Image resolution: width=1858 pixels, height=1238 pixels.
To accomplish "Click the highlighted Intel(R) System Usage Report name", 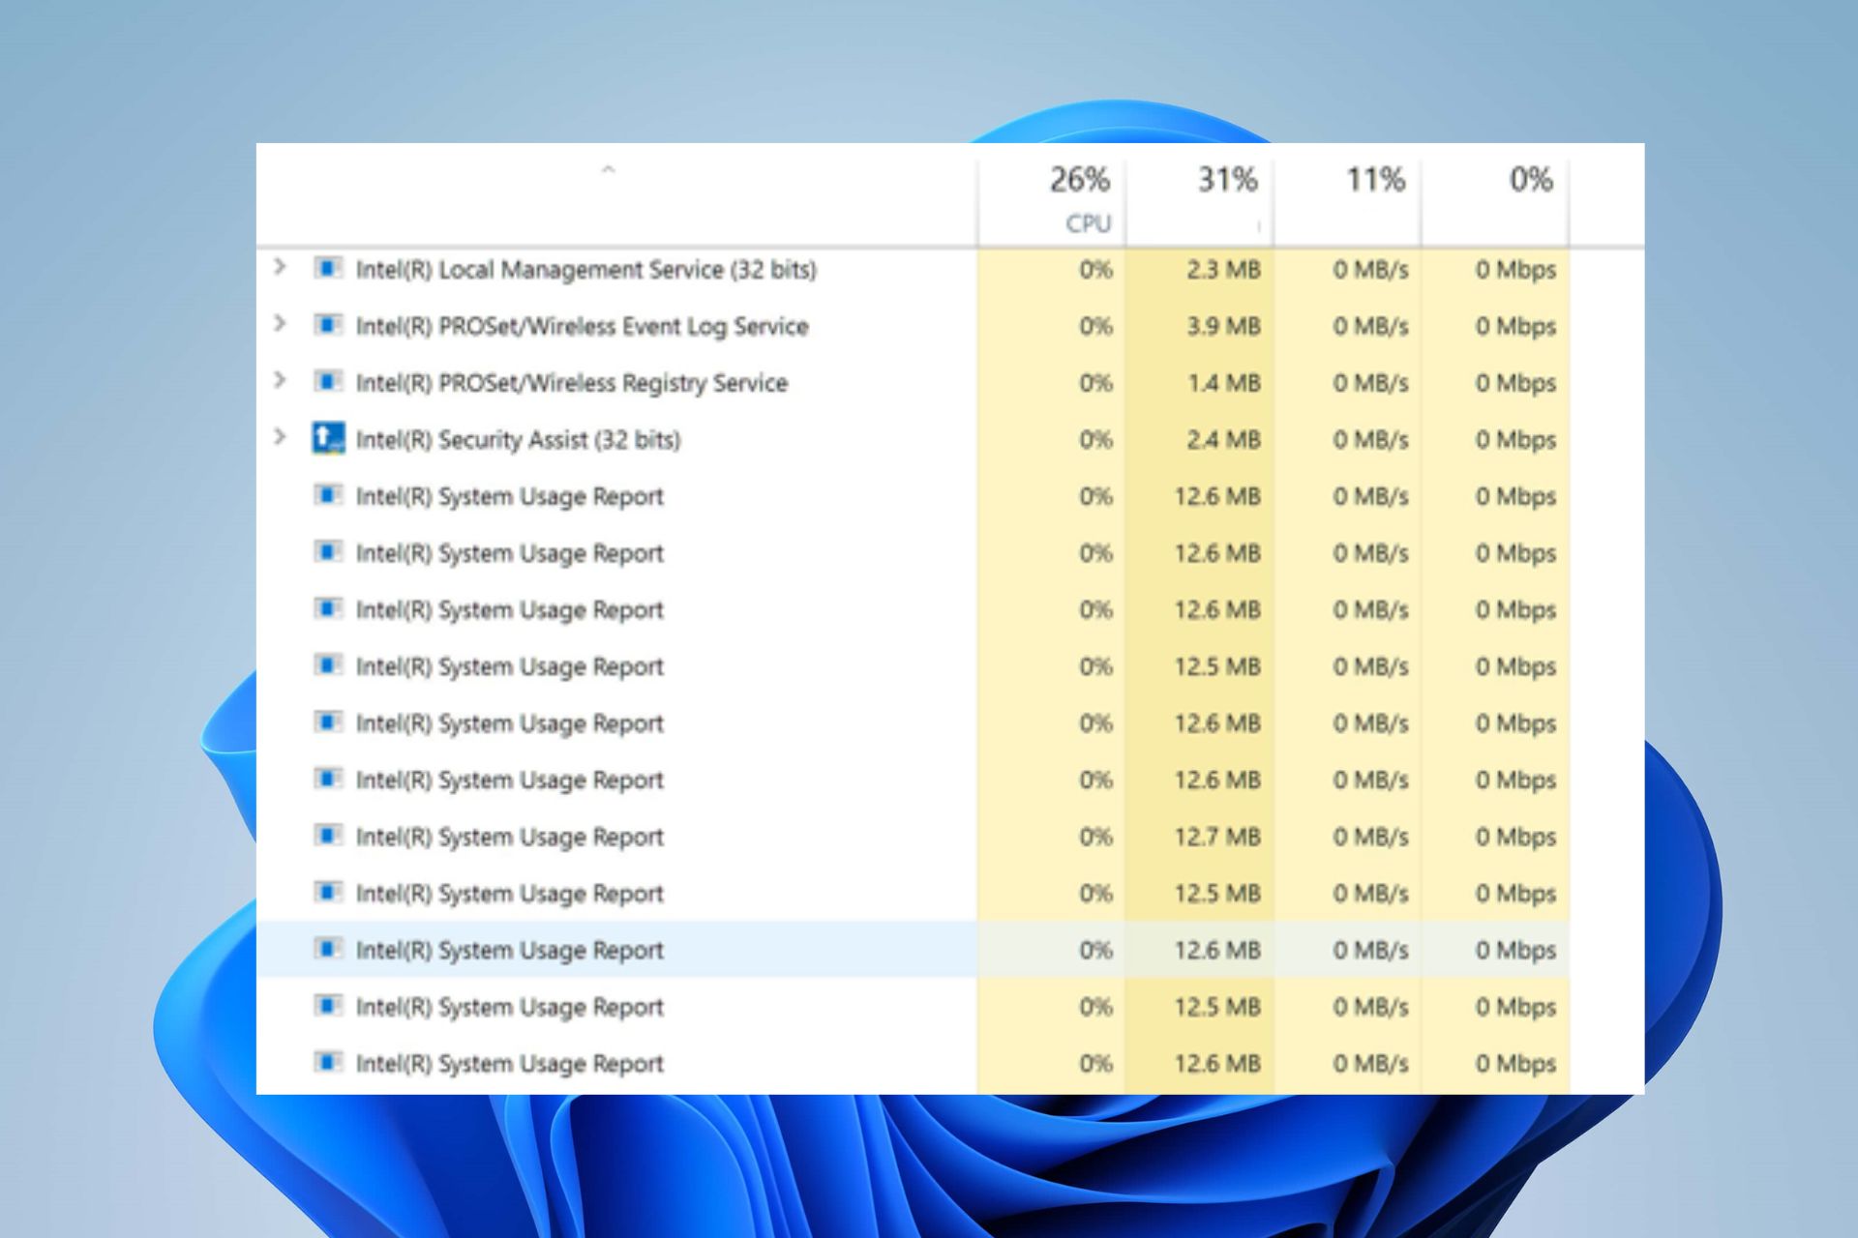I will point(509,951).
